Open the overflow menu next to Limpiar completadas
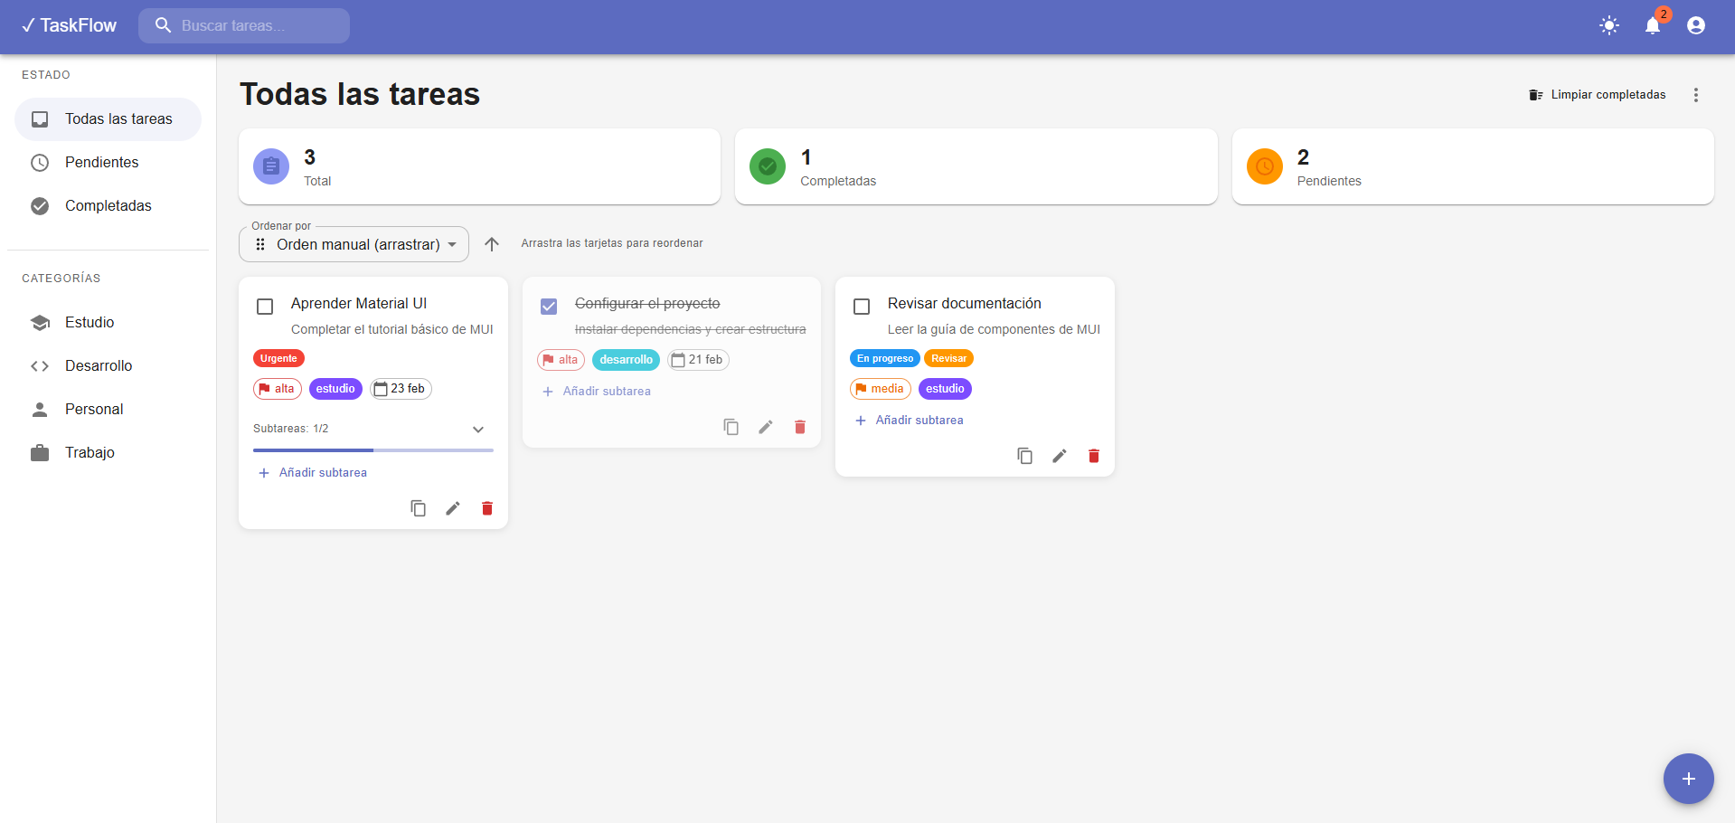1735x823 pixels. (x=1696, y=94)
